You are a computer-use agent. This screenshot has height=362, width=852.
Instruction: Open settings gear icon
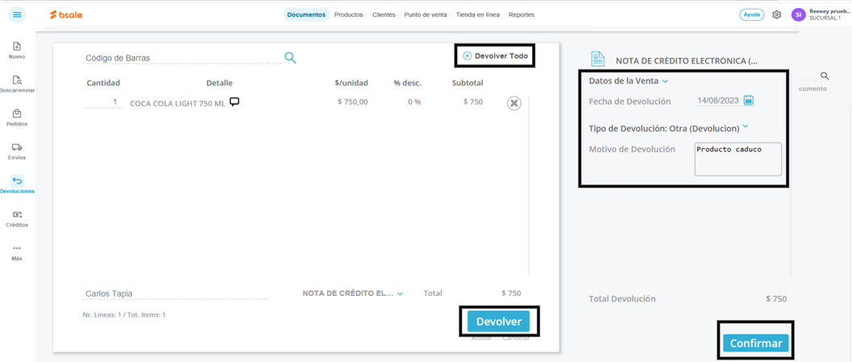coord(776,14)
